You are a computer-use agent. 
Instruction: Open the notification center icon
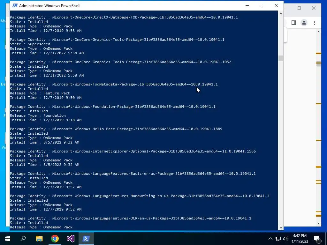tap(317, 239)
